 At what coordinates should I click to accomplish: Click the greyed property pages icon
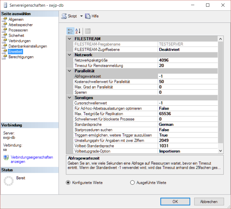click(88, 31)
